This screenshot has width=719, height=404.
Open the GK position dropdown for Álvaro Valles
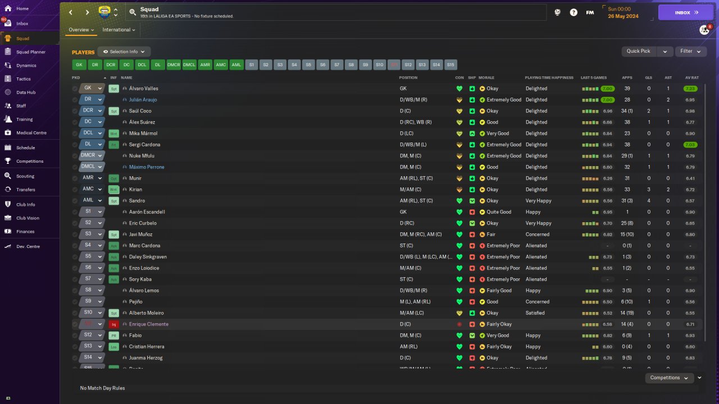(x=92, y=88)
